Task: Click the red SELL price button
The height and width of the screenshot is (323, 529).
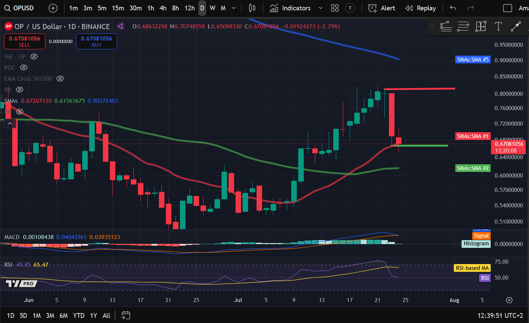Action: [x=25, y=41]
